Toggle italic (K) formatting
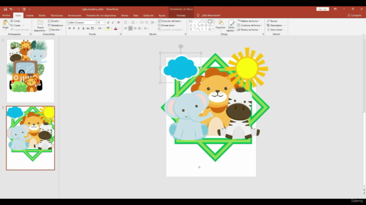 point(74,28)
